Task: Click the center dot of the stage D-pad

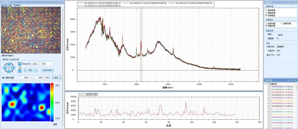Action: click(9, 68)
